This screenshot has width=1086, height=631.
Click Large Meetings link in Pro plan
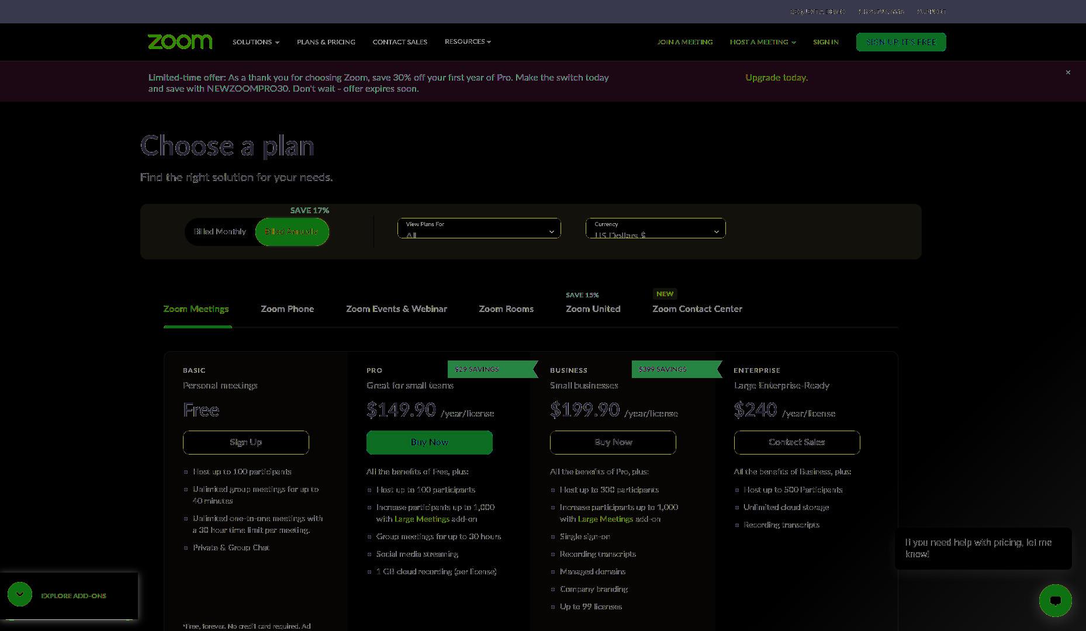422,519
